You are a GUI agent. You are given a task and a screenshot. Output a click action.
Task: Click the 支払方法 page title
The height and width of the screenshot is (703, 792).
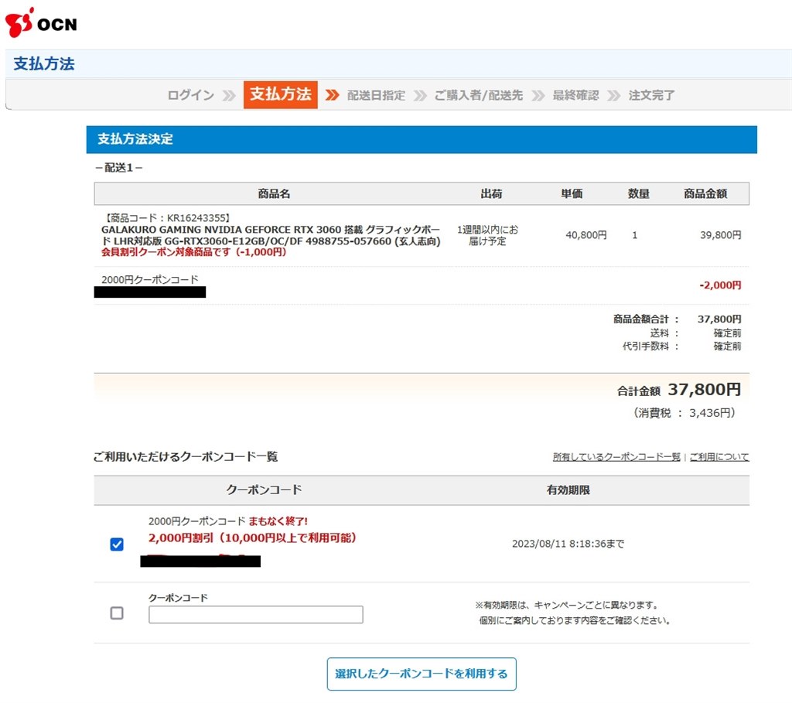point(44,63)
